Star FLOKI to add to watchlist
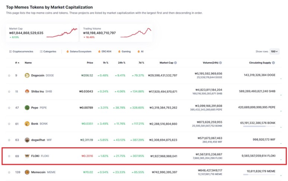288x181 pixels. pyautogui.click(x=9, y=156)
